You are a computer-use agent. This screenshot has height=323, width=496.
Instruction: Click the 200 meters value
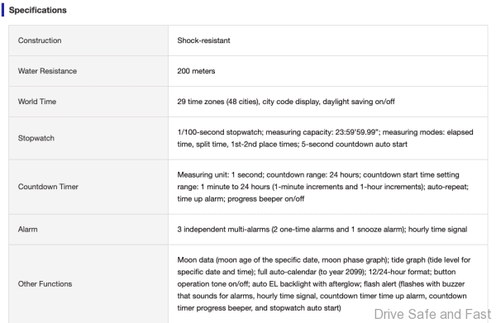pos(196,71)
